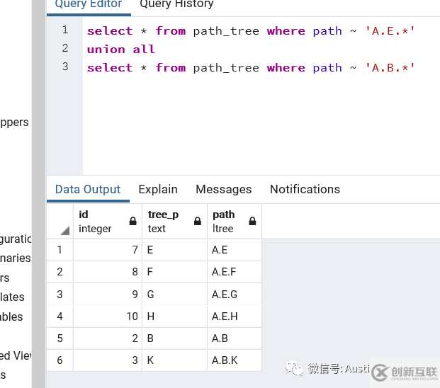Click the path cell A.B.K

[235, 360]
